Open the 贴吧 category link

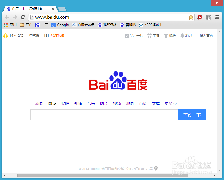point(65,104)
